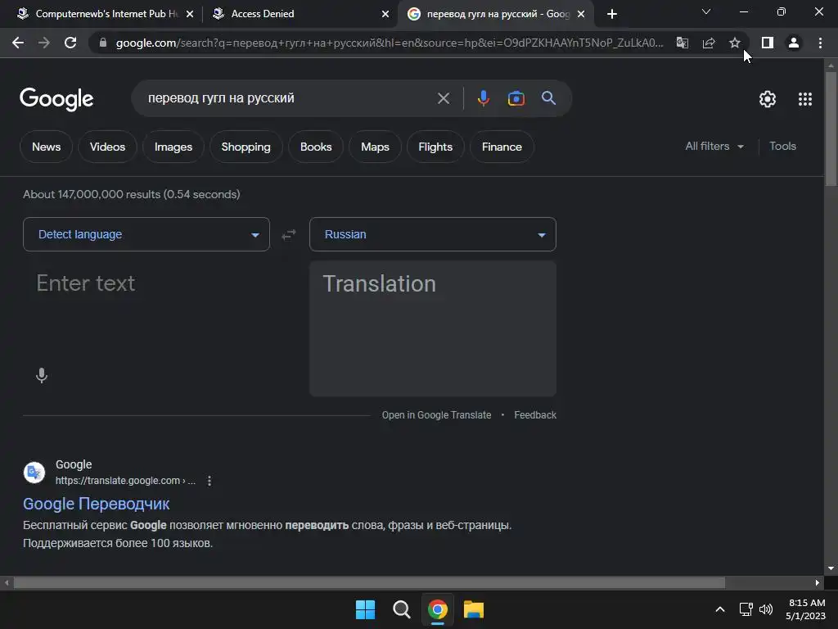
Task: Go back to the previous page
Action: 18,43
